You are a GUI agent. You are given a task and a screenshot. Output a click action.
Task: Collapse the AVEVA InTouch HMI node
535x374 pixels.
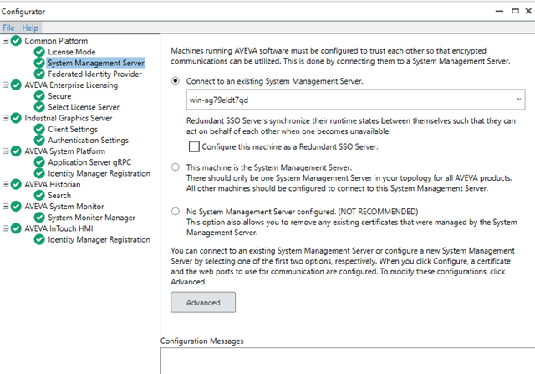6,228
